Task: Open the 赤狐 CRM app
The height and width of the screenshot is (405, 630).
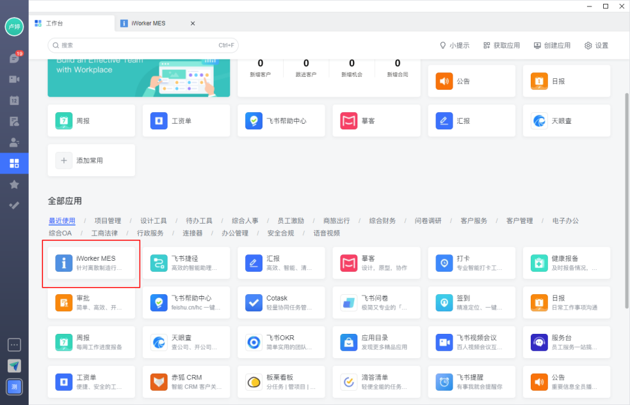Action: [x=186, y=382]
